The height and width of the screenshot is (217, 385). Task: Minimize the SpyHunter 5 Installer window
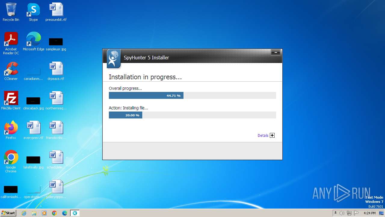276,52
